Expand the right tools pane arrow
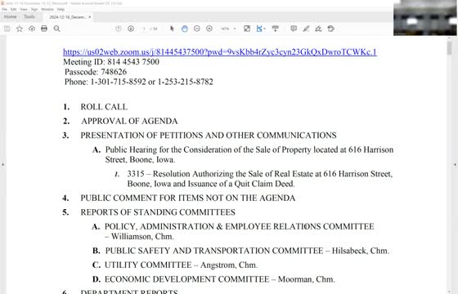Viewport: 458px width, 294px height. [455, 165]
